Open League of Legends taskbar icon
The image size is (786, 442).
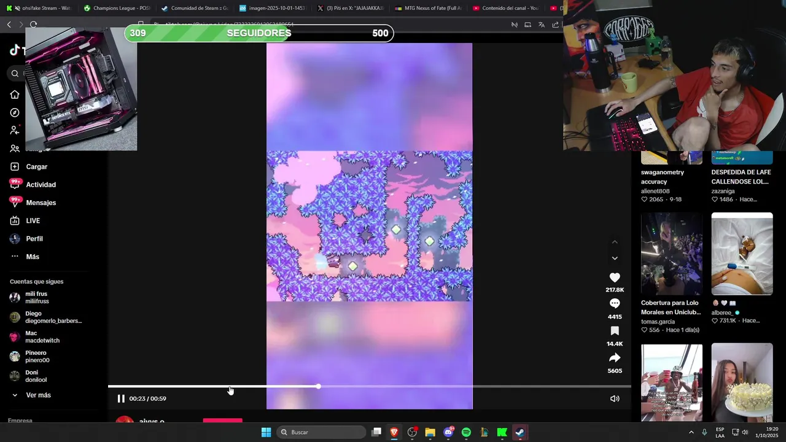tap(484, 432)
